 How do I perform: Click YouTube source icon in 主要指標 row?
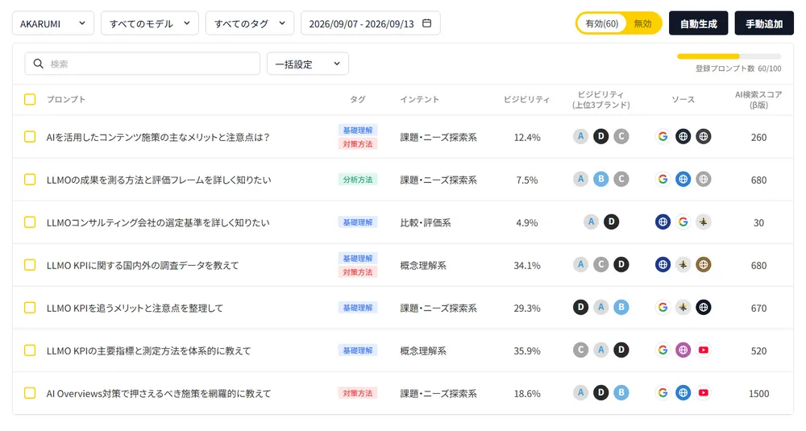pos(704,350)
